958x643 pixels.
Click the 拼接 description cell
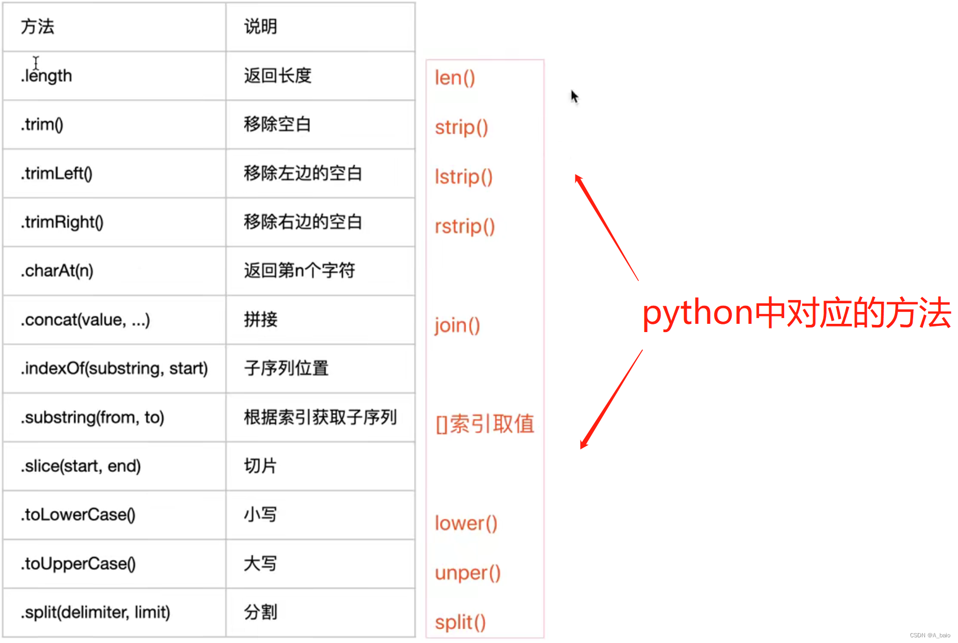[x=320, y=320]
